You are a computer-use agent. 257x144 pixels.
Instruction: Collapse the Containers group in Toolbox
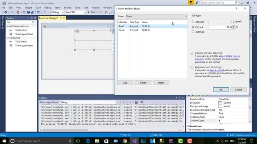(8, 38)
